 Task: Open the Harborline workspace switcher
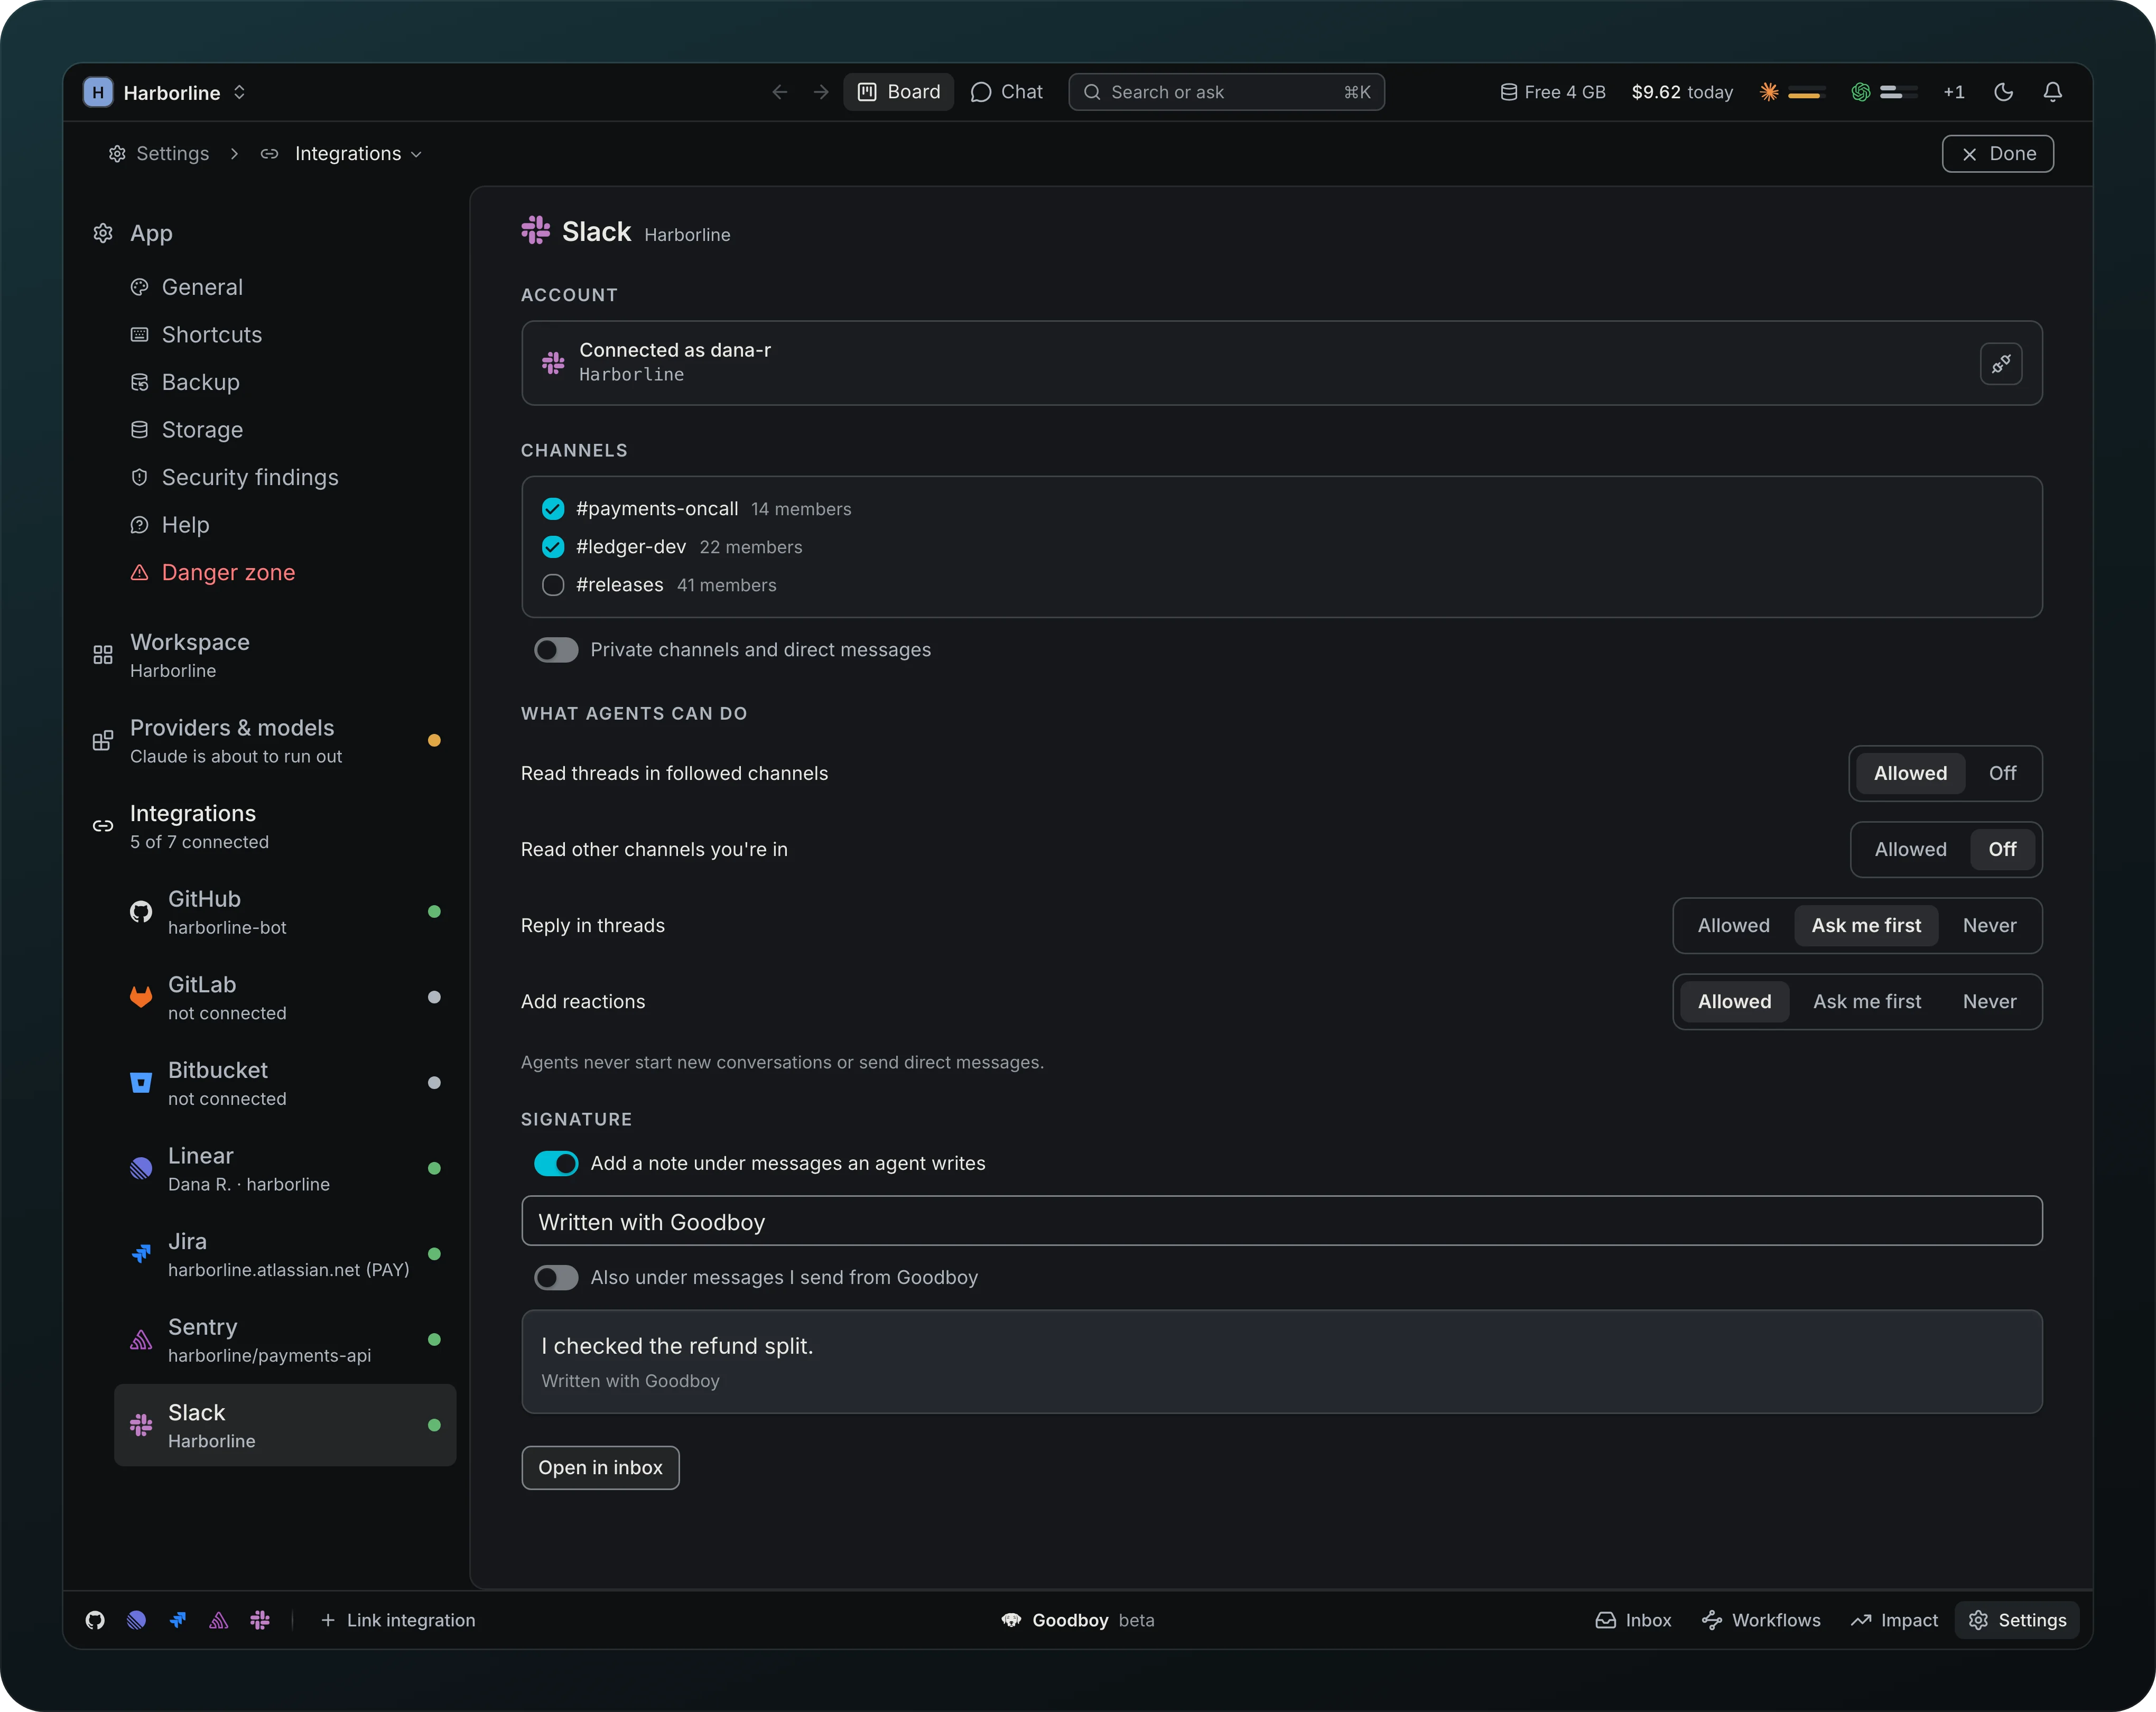click(166, 92)
